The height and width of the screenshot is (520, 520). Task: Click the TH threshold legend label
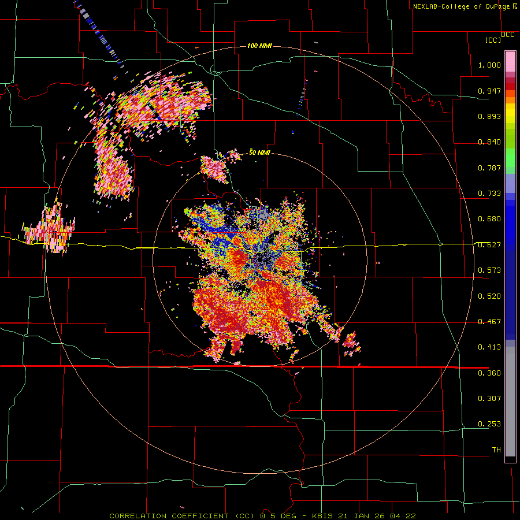pyautogui.click(x=496, y=450)
